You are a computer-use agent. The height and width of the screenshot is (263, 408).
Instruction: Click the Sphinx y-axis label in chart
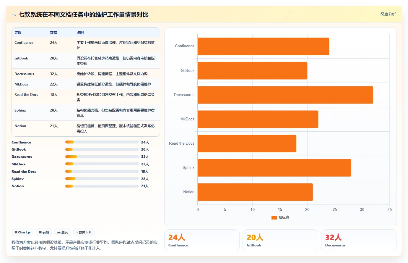(x=188, y=168)
